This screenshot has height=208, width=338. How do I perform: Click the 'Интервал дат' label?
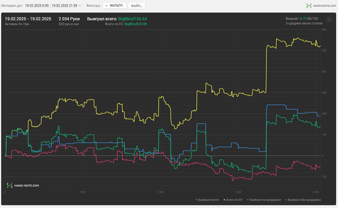tap(12, 6)
